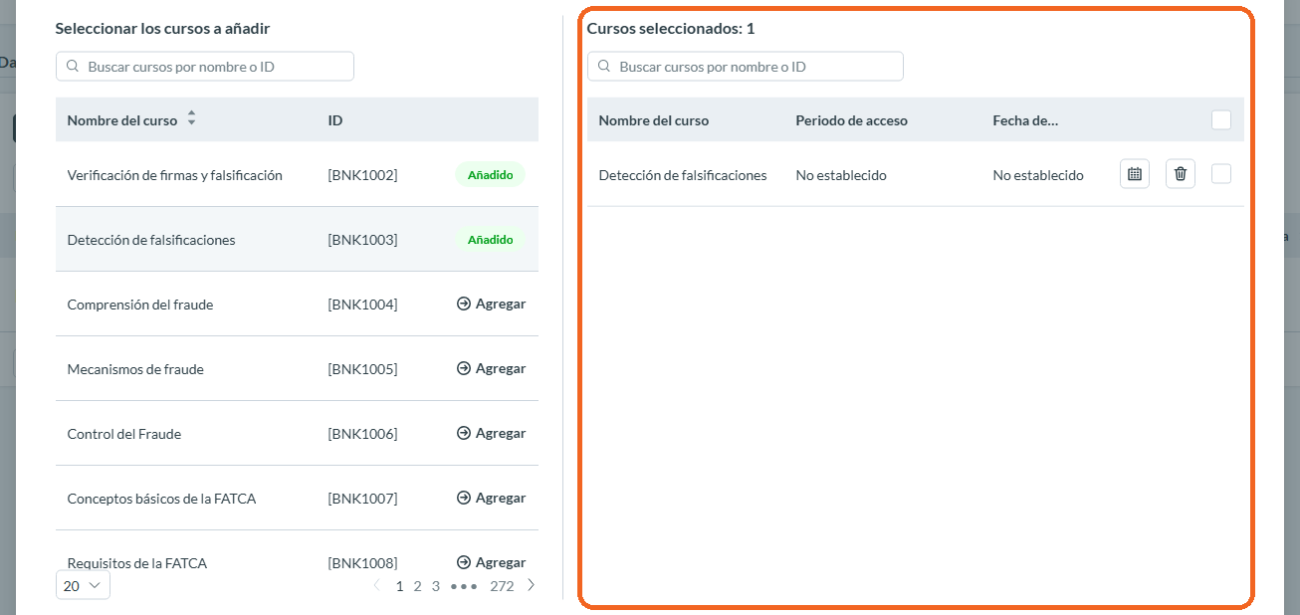This screenshot has height=615, width=1300.
Task: Select Verificación de firmas y falsificación row
Action: (297, 174)
